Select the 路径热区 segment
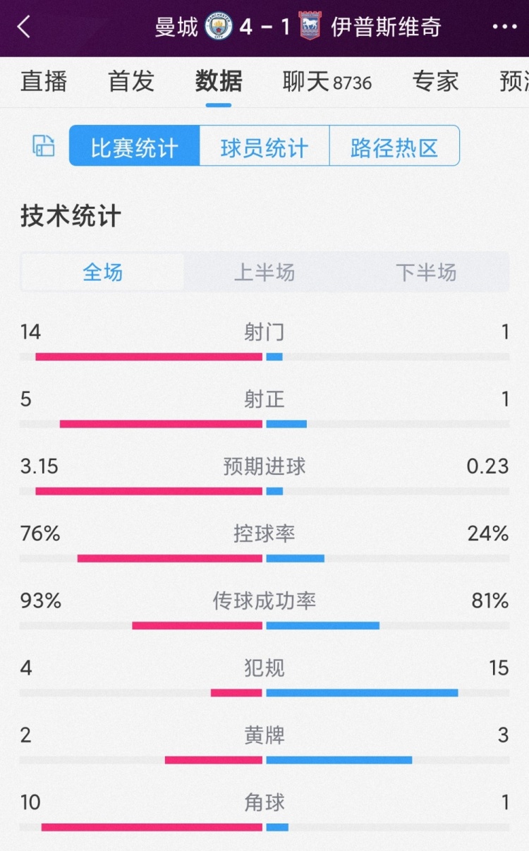 (x=394, y=146)
